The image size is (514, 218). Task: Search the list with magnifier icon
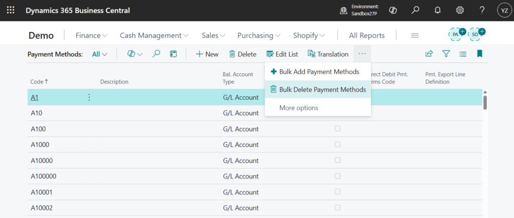[x=156, y=54]
